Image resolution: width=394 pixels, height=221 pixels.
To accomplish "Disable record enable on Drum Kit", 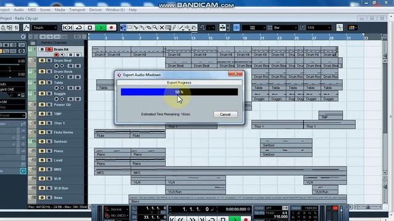I will (56, 55).
